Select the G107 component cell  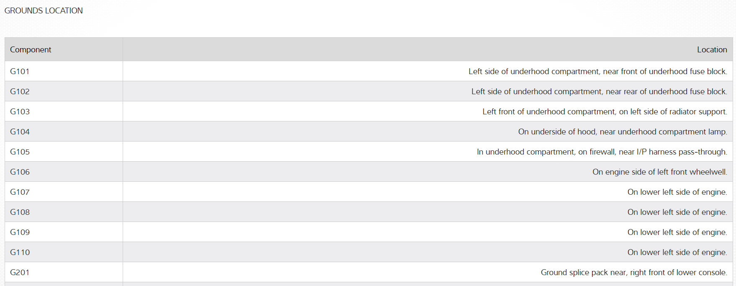pyautogui.click(x=20, y=192)
